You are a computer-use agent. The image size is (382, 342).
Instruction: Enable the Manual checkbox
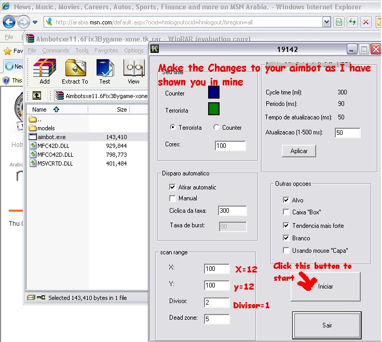[172, 198]
